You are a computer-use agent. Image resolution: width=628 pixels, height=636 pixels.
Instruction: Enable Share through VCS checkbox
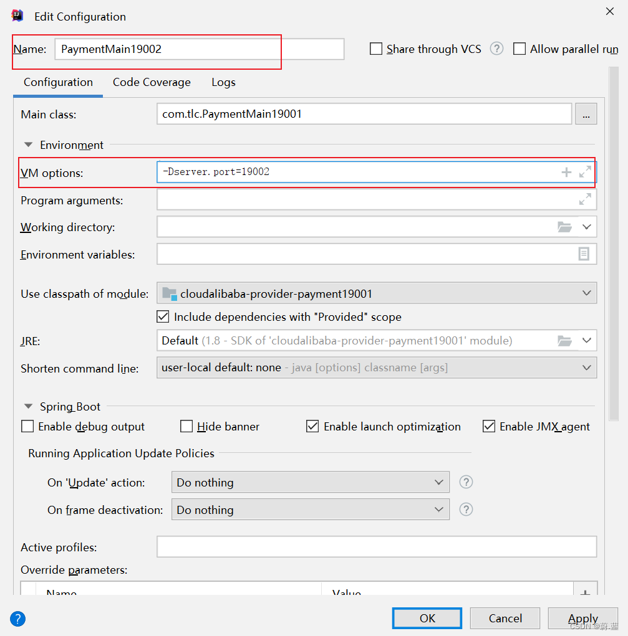pyautogui.click(x=376, y=49)
